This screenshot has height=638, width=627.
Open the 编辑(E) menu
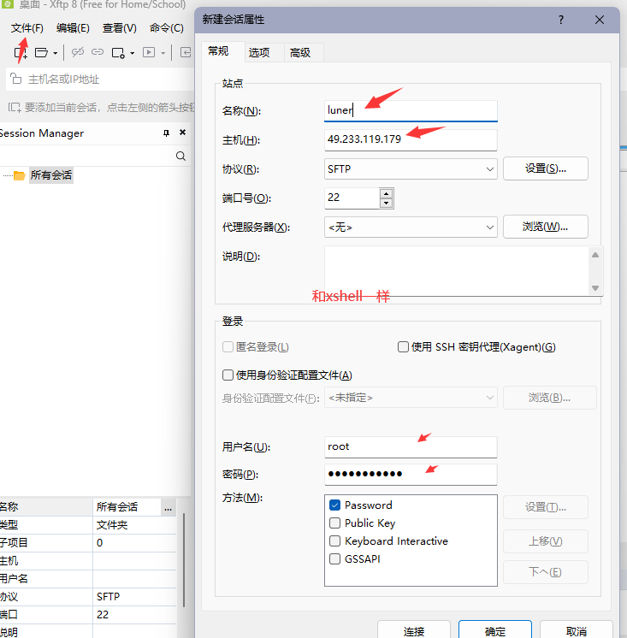tap(73, 28)
